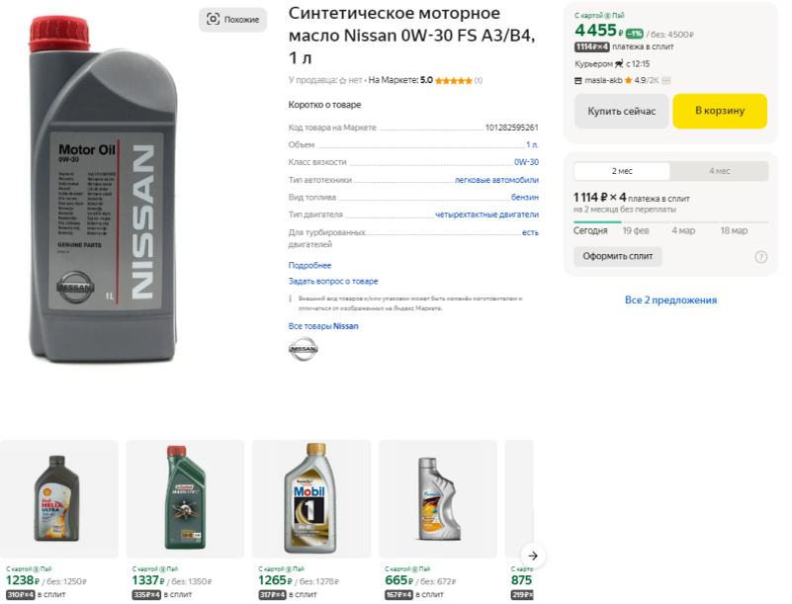Click the 317₽×4 split badge

coord(273,595)
